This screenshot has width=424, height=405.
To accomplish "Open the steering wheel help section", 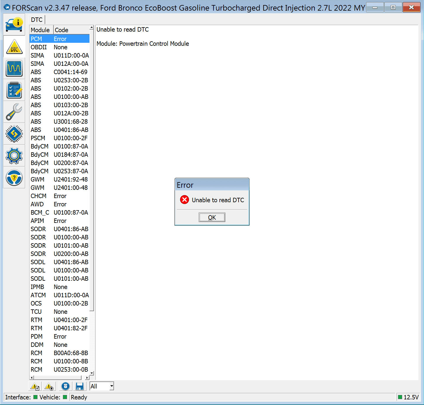I will click(14, 178).
